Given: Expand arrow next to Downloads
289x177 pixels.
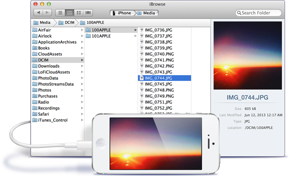Looking at the screenshot, I should 82,66.
